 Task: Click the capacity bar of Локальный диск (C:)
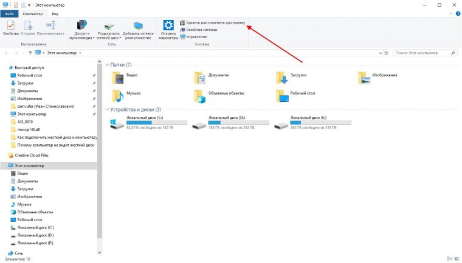149,123
